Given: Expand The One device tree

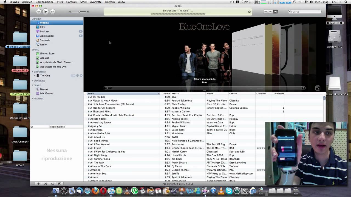Looking at the screenshot, I should [x=35, y=76].
